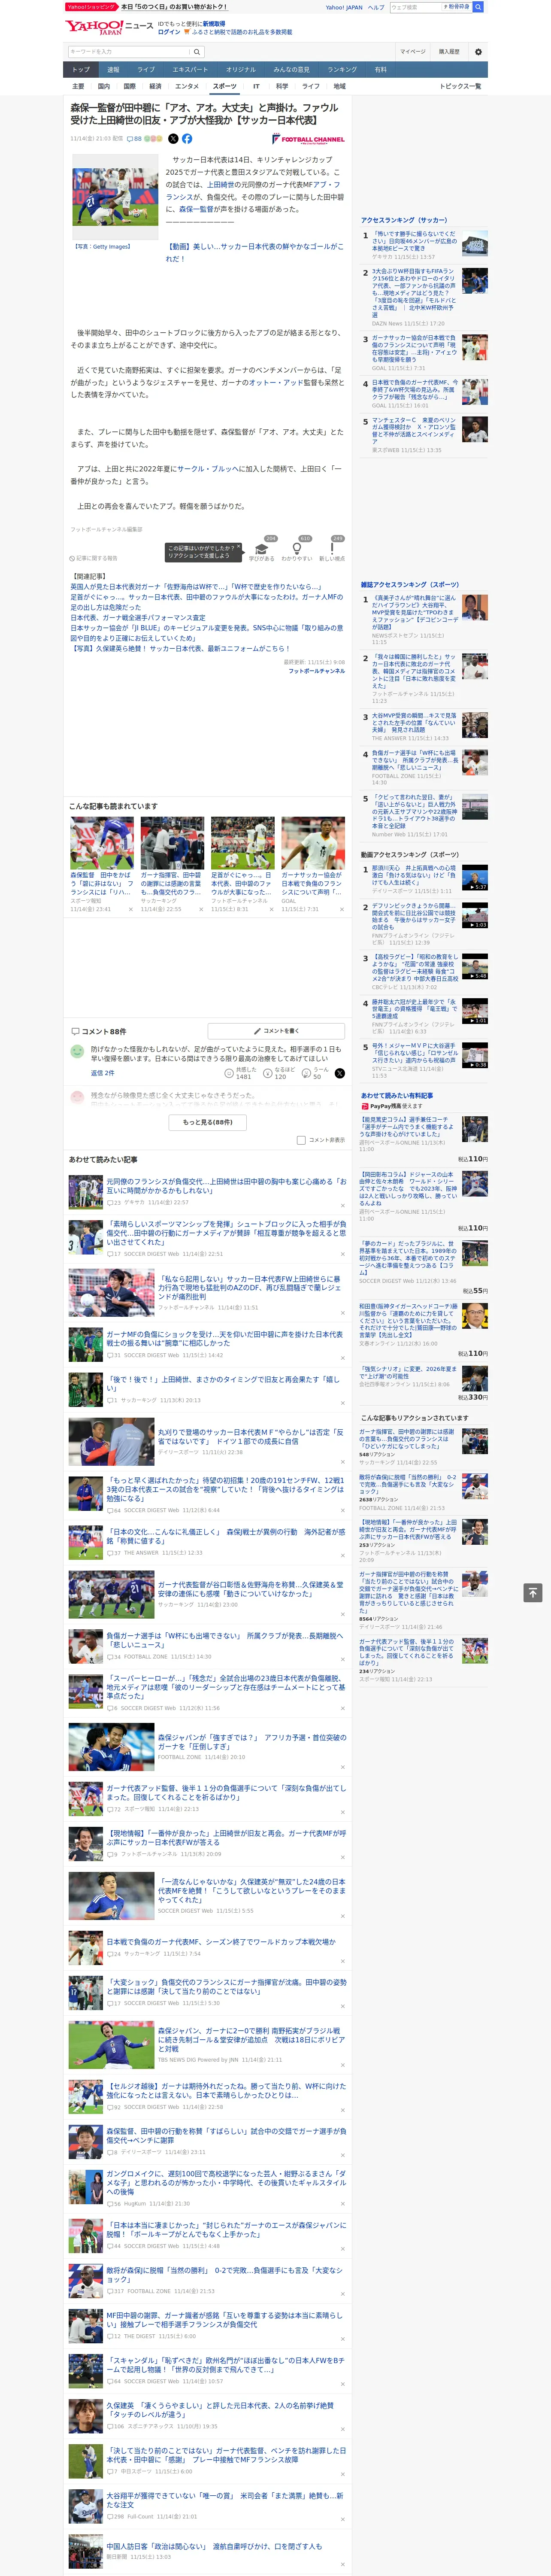Select the 速報 navigation tab
The width and height of the screenshot is (551, 2576).
pos(113,70)
